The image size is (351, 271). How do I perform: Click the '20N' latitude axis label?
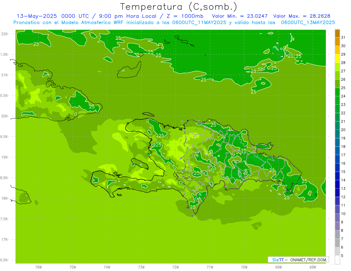(5, 116)
